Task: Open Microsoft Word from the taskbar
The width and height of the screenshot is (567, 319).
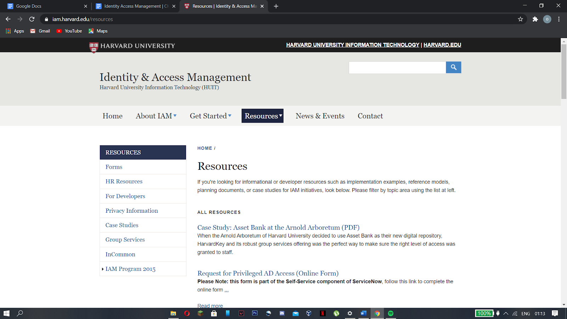Action: pyautogui.click(x=363, y=313)
